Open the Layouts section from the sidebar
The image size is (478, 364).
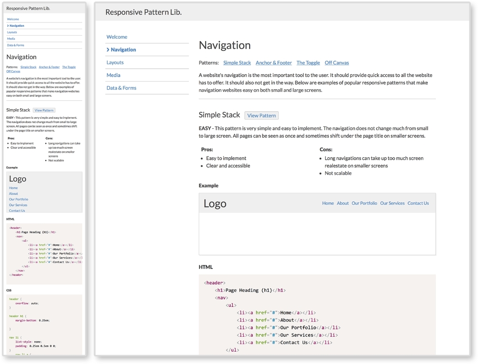[115, 62]
